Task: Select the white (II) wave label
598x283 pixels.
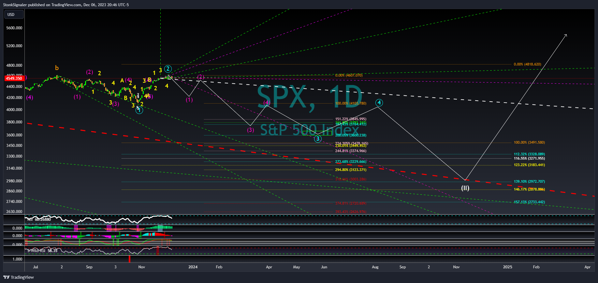Action: tap(465, 188)
